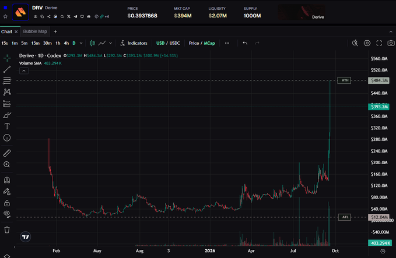Take a chart snapshot with camera
396x258 pixels.
click(391, 43)
